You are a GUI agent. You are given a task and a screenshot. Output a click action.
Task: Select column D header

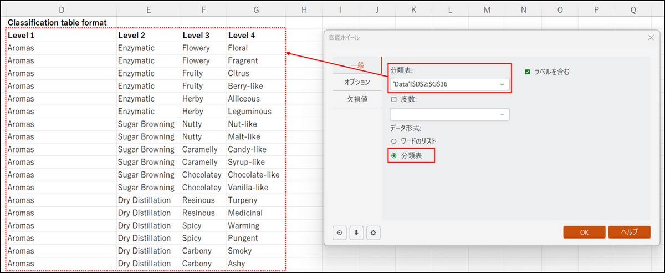click(61, 9)
